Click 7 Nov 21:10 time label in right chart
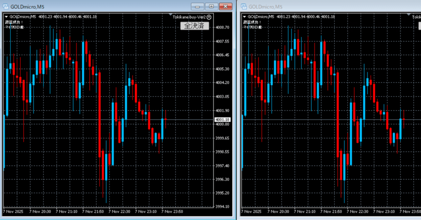Screen dimensions: 421x220 (305, 212)
